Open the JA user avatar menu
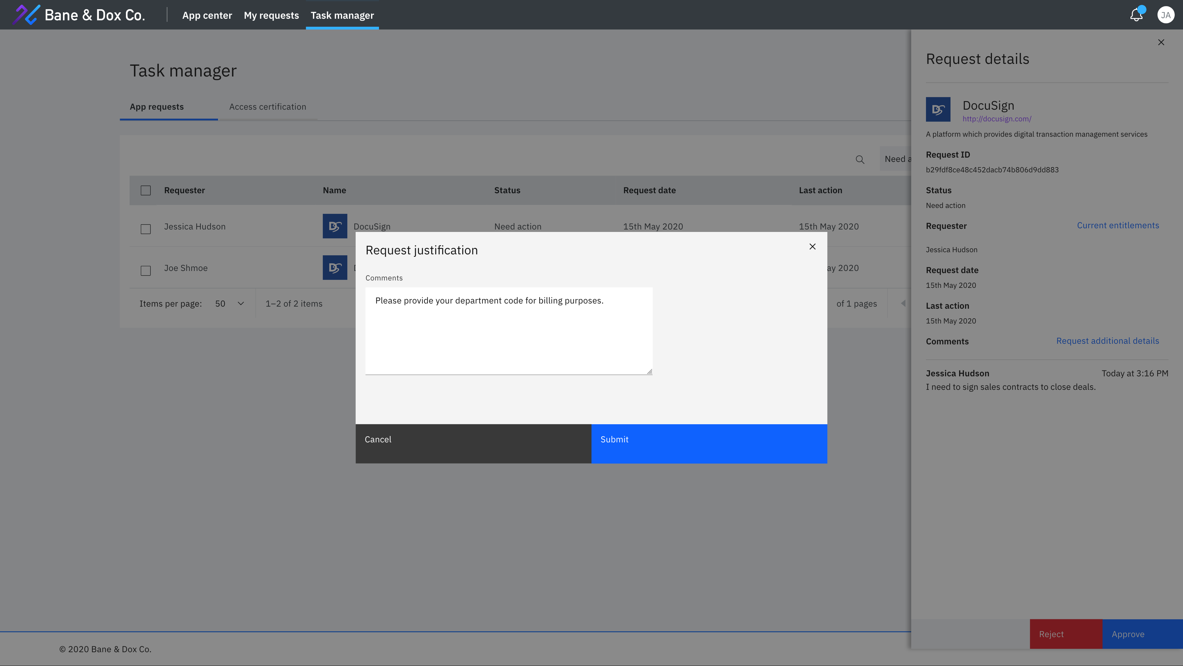This screenshot has height=666, width=1183. click(x=1165, y=15)
